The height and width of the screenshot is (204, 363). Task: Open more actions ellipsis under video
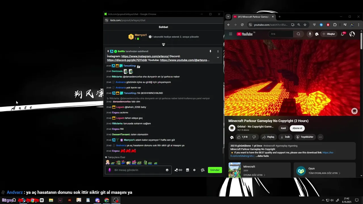[x=320, y=137]
